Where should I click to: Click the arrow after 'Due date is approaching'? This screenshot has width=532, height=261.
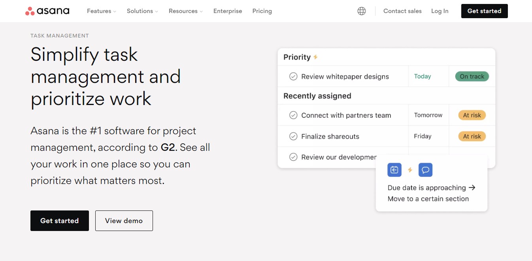[x=472, y=188]
